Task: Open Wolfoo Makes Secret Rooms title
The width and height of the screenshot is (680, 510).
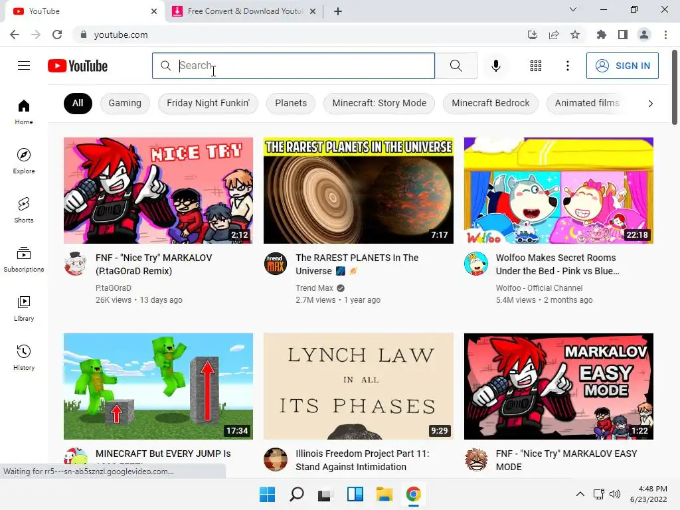Action: 558,264
